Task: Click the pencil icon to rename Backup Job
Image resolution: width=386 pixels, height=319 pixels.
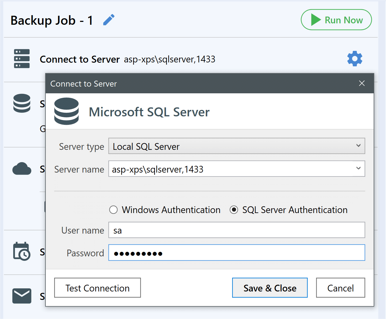Action: (x=109, y=20)
